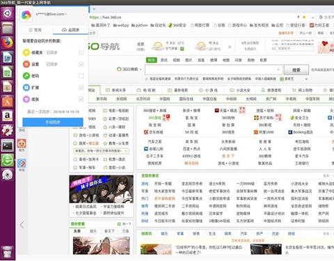334x261 pixels.
Task: Expand the account email dropdown
Action: coord(66,14)
